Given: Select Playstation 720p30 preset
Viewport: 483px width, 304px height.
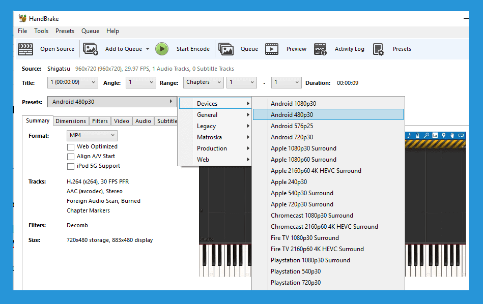Looking at the screenshot, I should coord(328,283).
